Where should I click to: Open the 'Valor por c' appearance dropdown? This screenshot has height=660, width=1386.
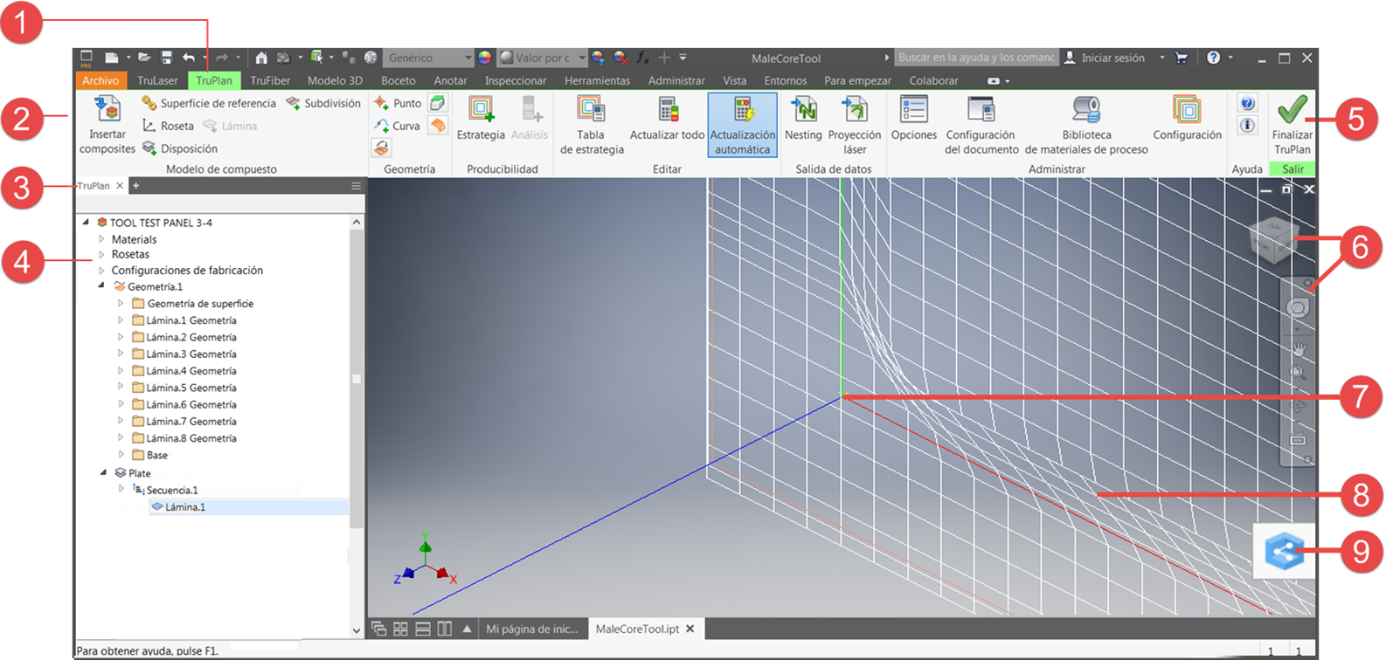542,58
